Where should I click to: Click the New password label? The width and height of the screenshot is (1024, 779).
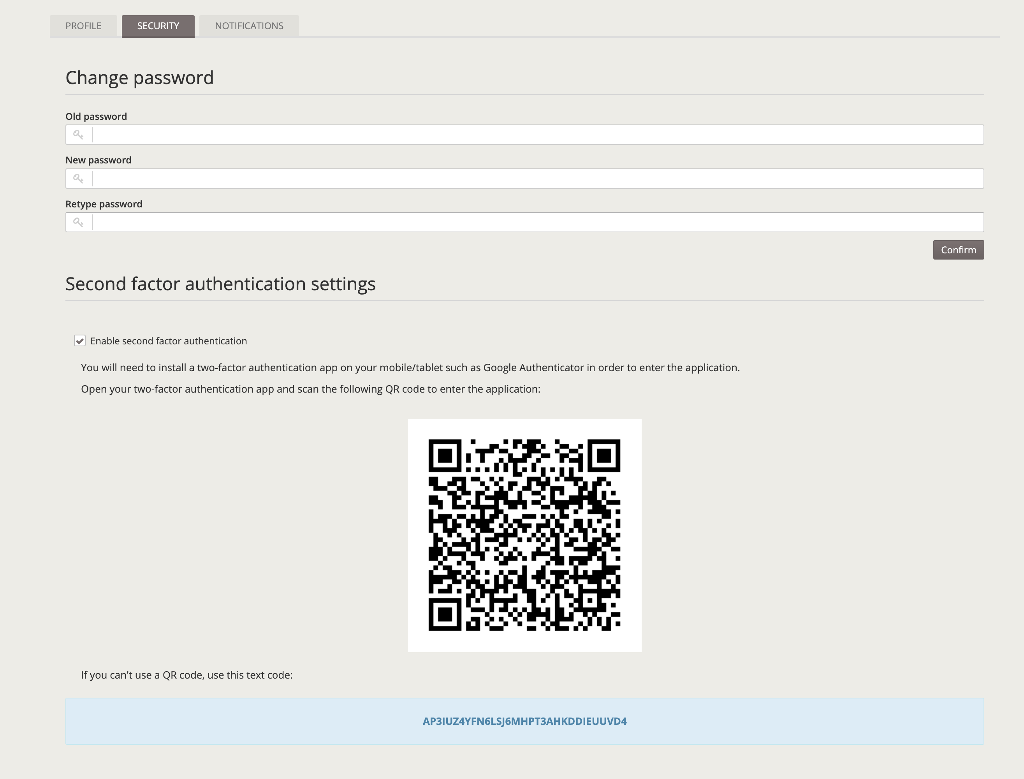point(99,160)
